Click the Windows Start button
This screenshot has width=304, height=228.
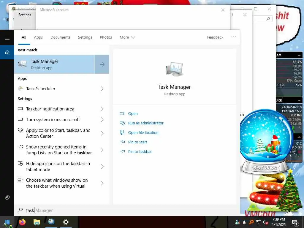tap(7, 222)
